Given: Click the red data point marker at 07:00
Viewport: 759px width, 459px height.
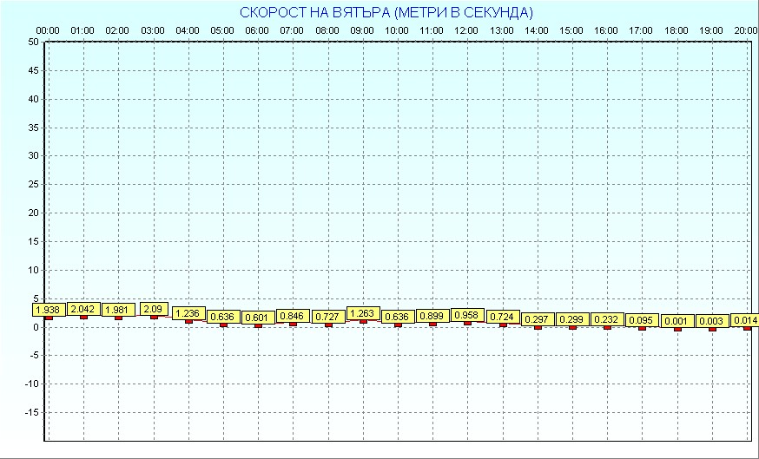Looking at the screenshot, I should (293, 325).
